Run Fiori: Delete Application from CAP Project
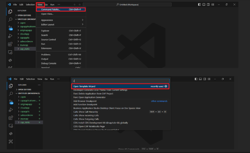Image resolution: width=250 pixels, height=153 pixels. click(120, 94)
